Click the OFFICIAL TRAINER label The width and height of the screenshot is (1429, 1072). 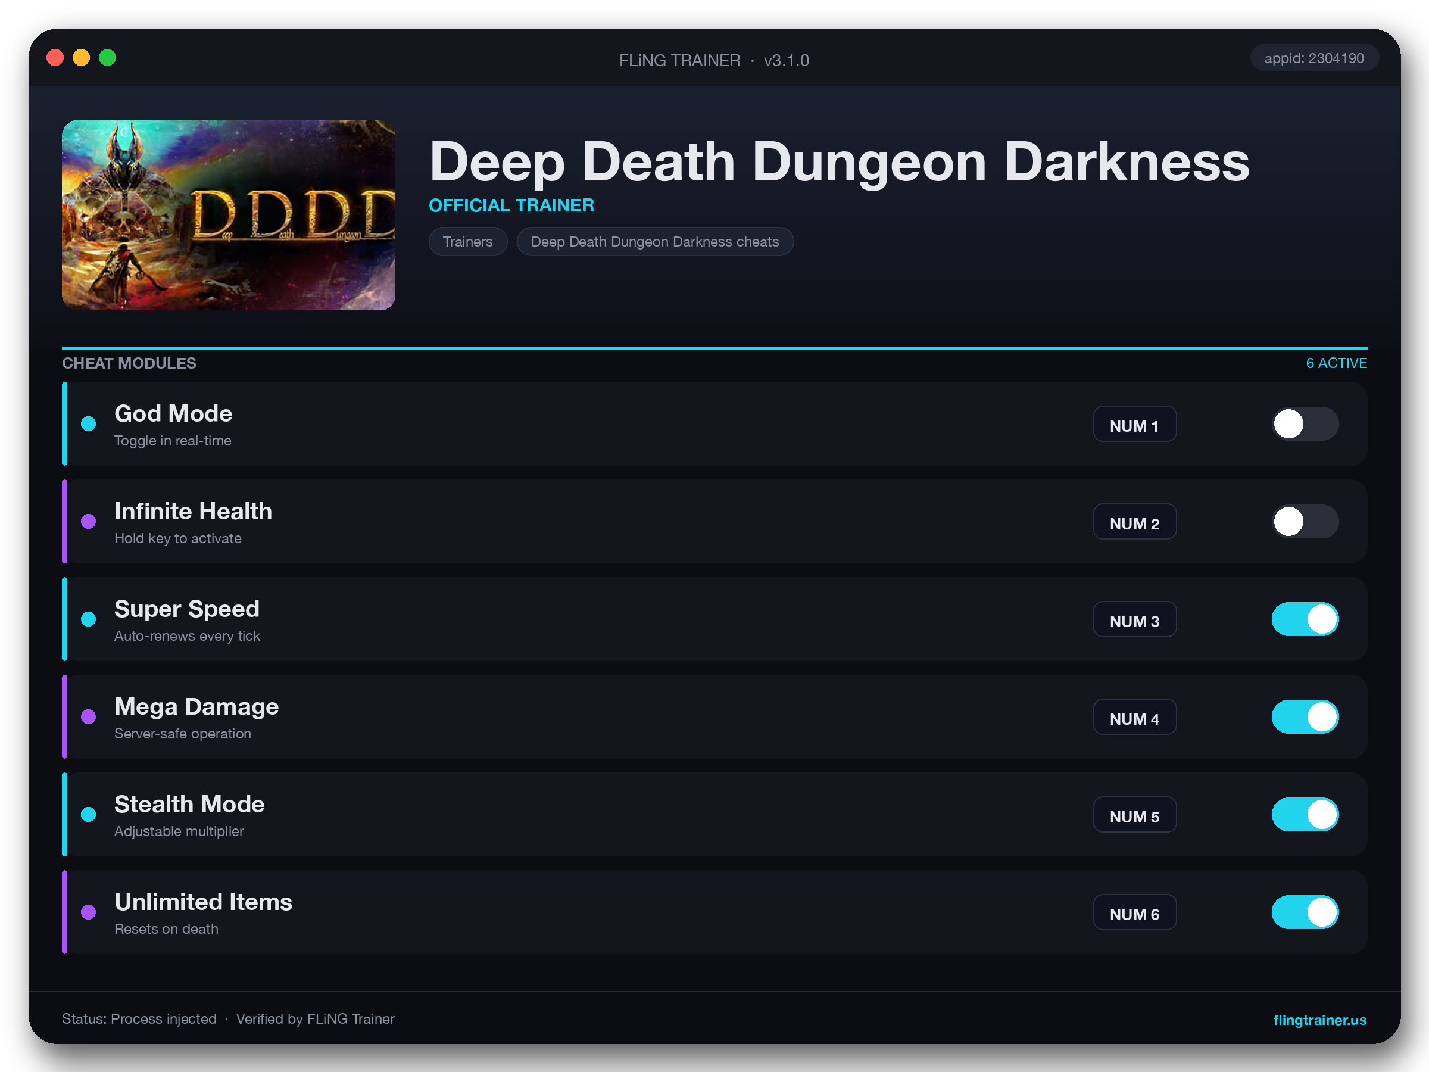[511, 205]
